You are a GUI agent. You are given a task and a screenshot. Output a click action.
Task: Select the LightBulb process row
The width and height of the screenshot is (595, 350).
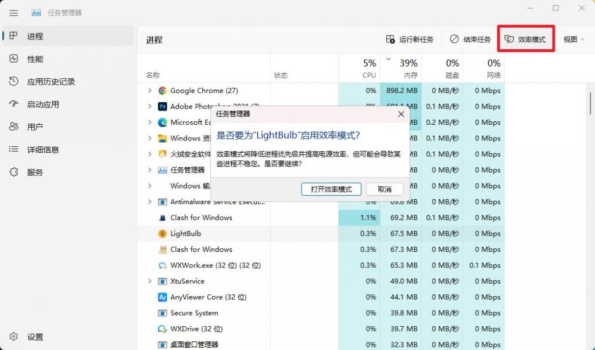[192, 233]
